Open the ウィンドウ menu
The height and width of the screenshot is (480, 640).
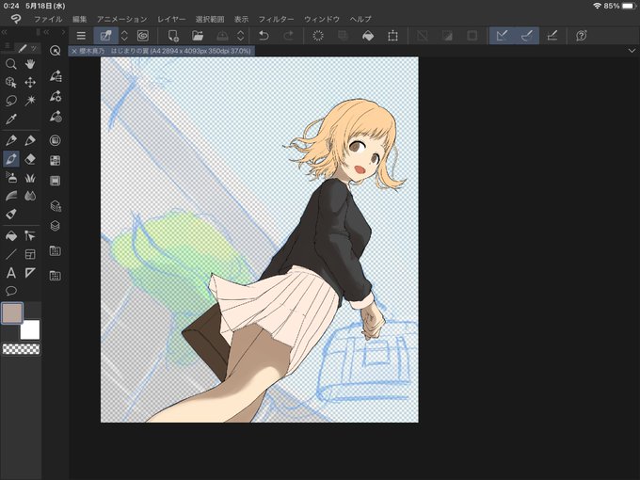pyautogui.click(x=322, y=19)
